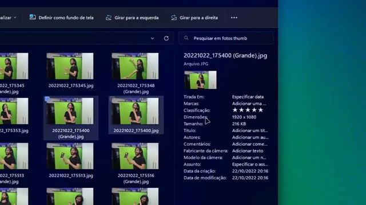The image size is (366, 205).
Task: Click the refresh folder icon
Action: 166,38
